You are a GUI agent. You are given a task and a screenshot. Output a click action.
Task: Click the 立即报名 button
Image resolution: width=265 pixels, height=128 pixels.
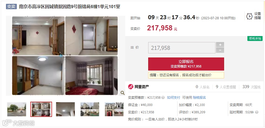tap(186, 64)
